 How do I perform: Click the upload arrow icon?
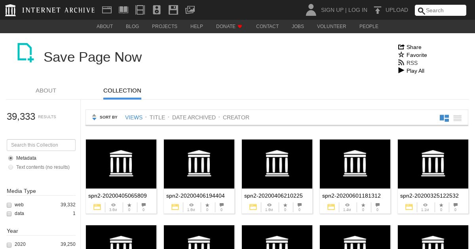tap(378, 10)
